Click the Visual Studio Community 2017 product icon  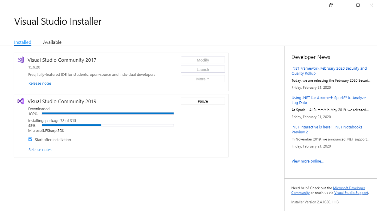tap(20, 60)
